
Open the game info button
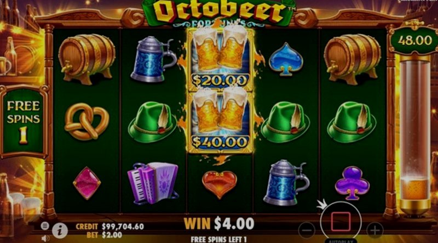(60, 231)
